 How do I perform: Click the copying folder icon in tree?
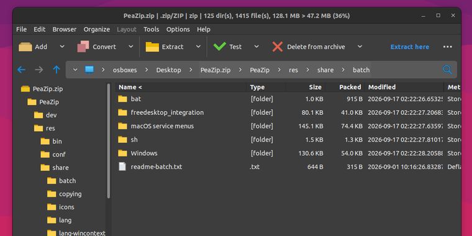click(52, 194)
